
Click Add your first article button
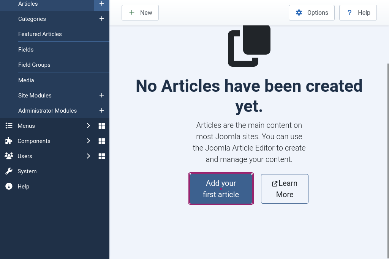pos(221,189)
